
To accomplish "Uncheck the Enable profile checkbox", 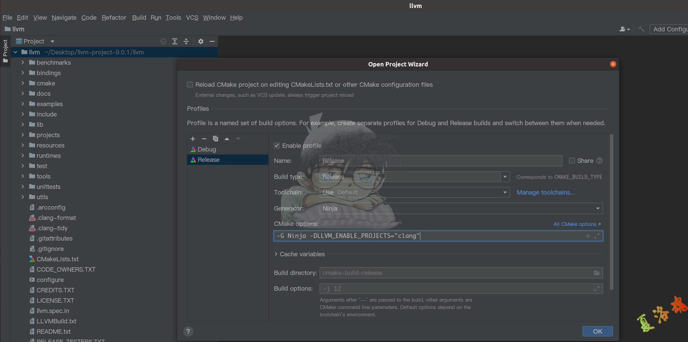I will click(x=277, y=146).
